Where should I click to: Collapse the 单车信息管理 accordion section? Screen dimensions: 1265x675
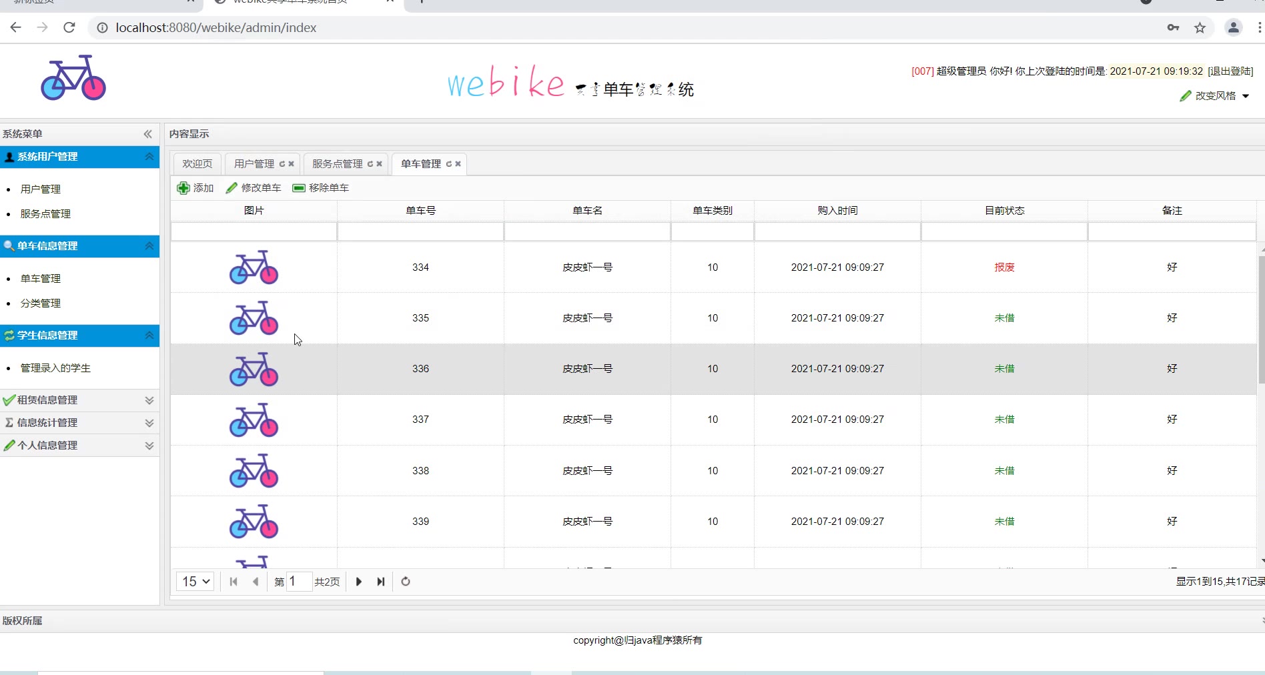pos(149,246)
